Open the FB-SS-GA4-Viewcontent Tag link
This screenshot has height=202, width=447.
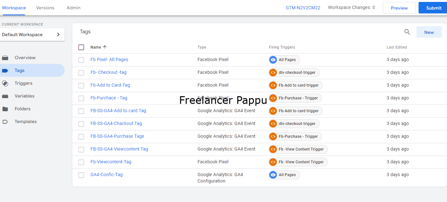(119, 149)
